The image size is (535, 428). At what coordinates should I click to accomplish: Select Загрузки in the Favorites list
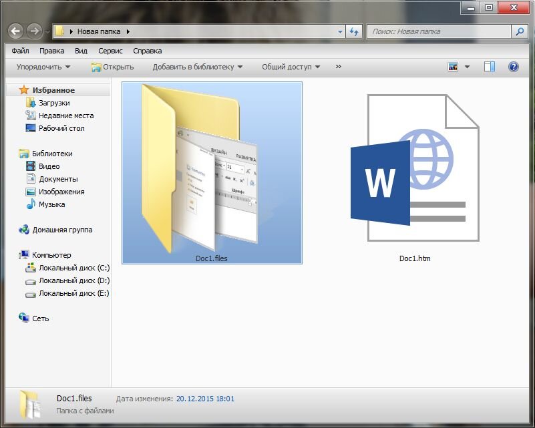(54, 103)
